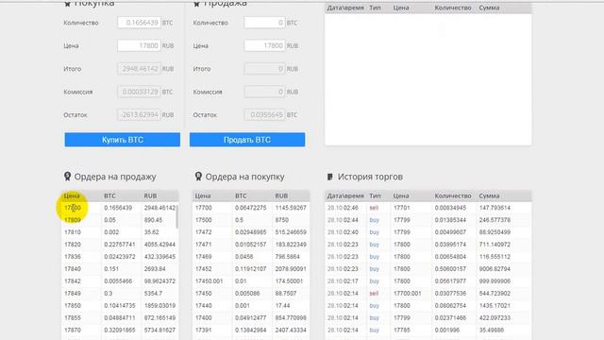Click the medal icon beside Ордера на покупку
Image resolution: width=604 pixels, height=340 pixels.
click(198, 177)
